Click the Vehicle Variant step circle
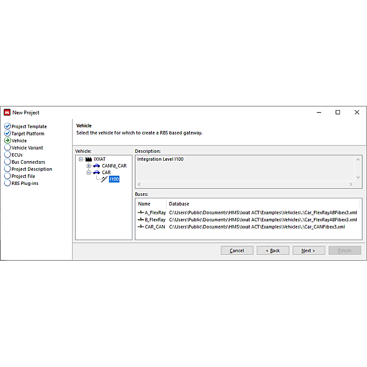 (7, 147)
